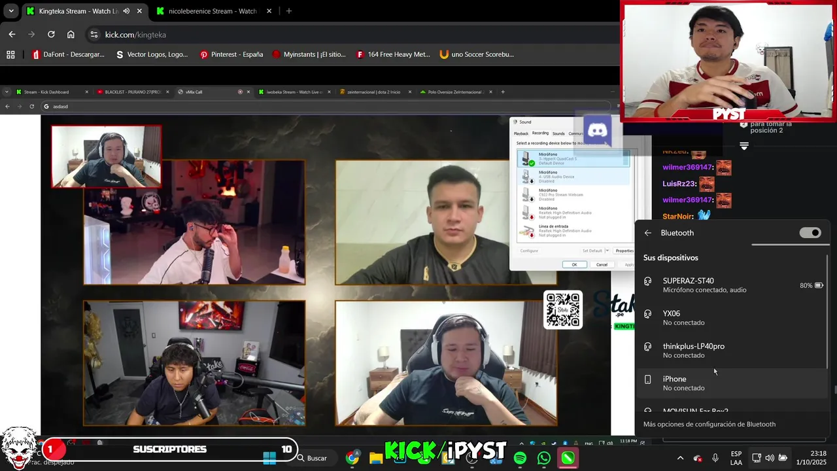Screen dimensions: 837x471
Task: Turn off the Bluetooth toggle switch
Action: (x=810, y=233)
